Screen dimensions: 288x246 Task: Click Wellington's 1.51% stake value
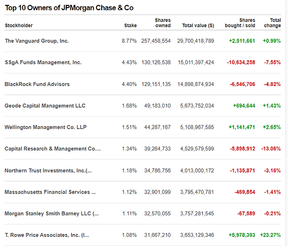point(129,127)
